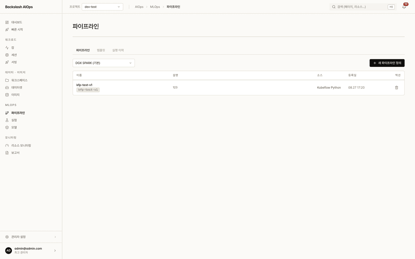Screen dimensions: 415x259
Task: Click the 빠른 시작 rocket icon
Action: [x=7, y=29]
